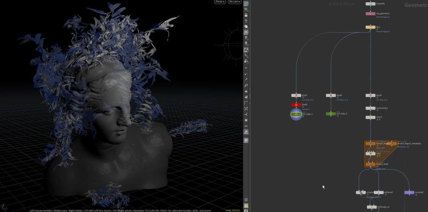
Task: Select the file1 node
Action: (x=370, y=27)
